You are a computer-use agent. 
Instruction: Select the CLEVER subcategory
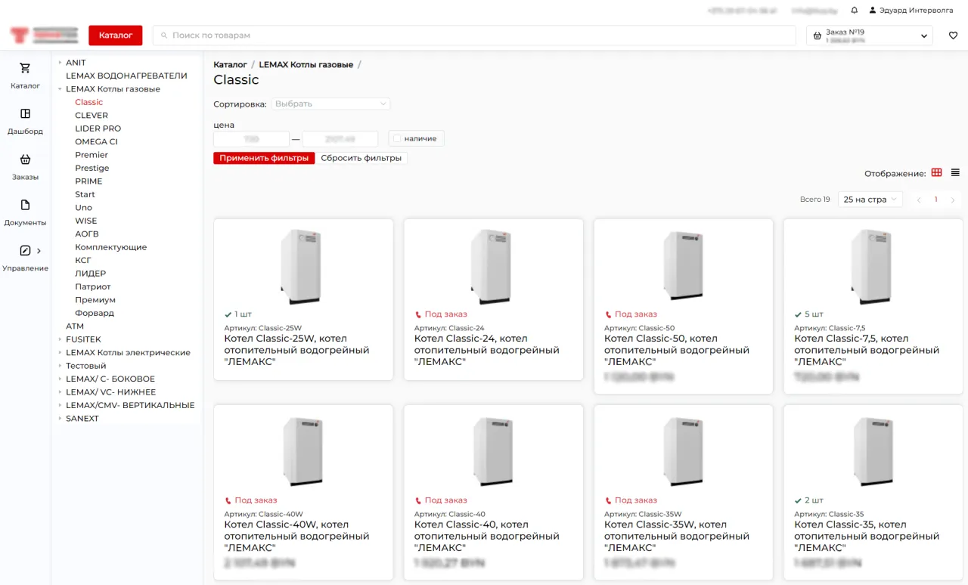click(x=92, y=116)
